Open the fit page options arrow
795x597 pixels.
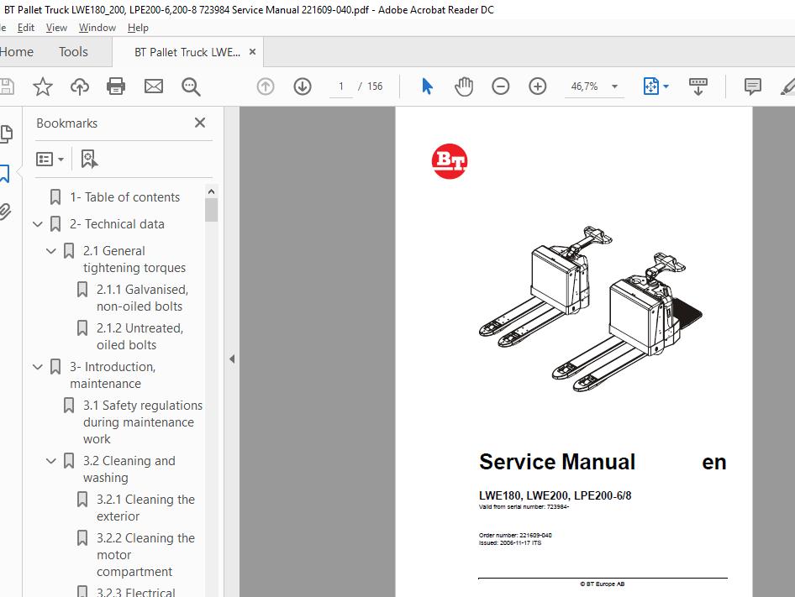coord(666,86)
